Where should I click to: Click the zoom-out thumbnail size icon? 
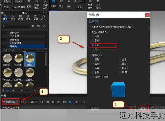tap(13, 90)
